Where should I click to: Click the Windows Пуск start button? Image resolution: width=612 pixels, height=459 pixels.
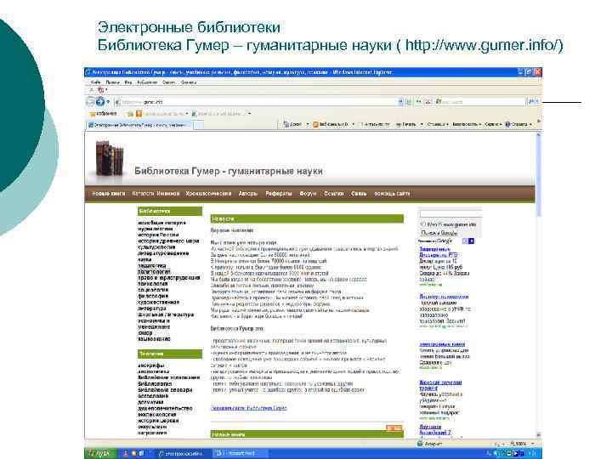pyautogui.click(x=99, y=454)
